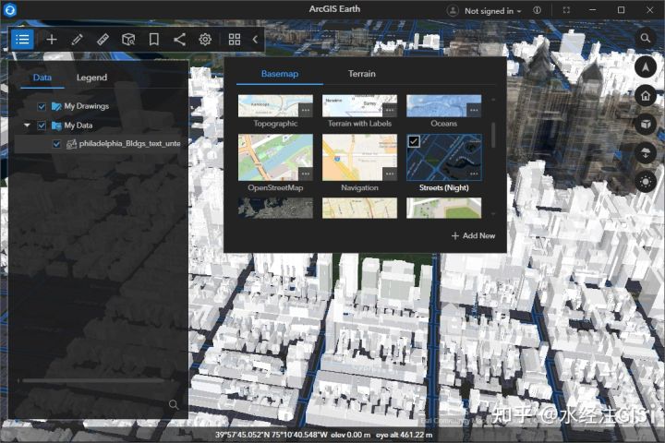The height and width of the screenshot is (443, 665).
Task: Choose the OpenStreetMap basemap thumbnail
Action: (x=275, y=157)
